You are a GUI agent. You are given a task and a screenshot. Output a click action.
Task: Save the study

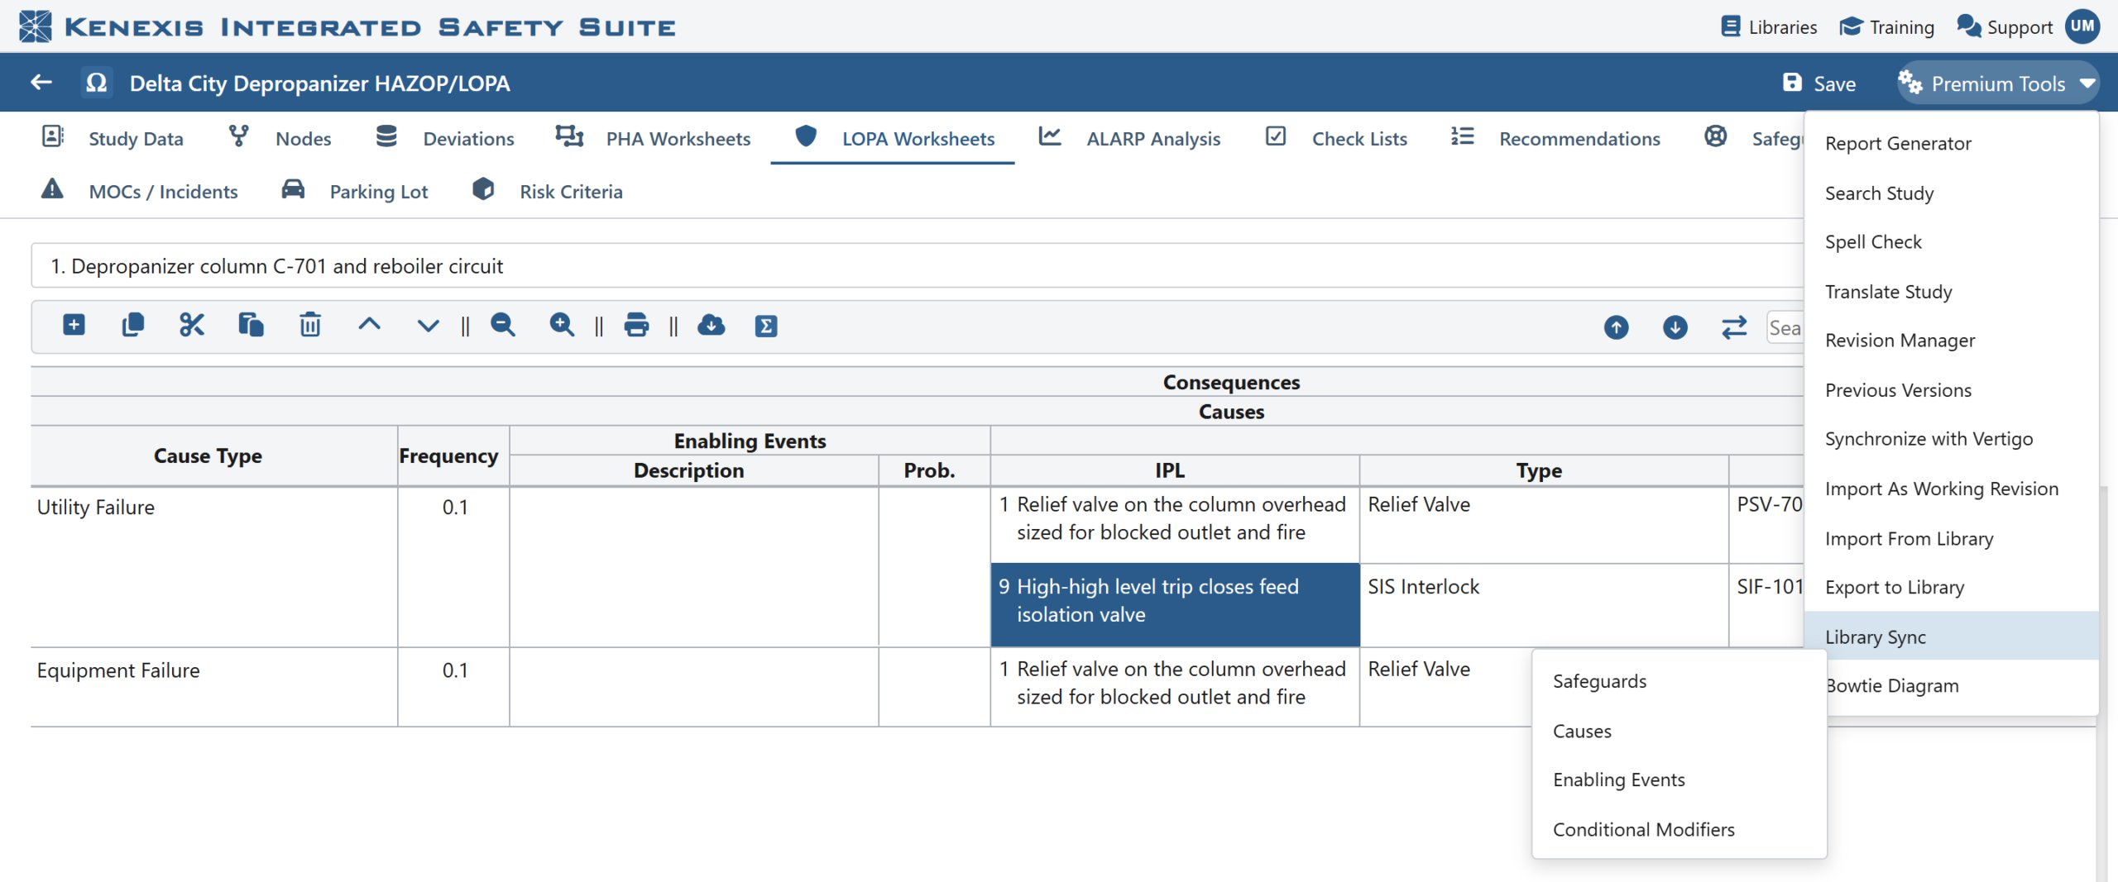1819,83
